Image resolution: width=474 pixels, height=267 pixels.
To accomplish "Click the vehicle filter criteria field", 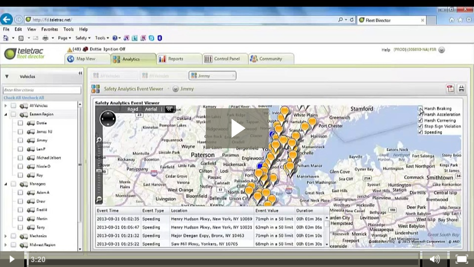I will point(42,90).
